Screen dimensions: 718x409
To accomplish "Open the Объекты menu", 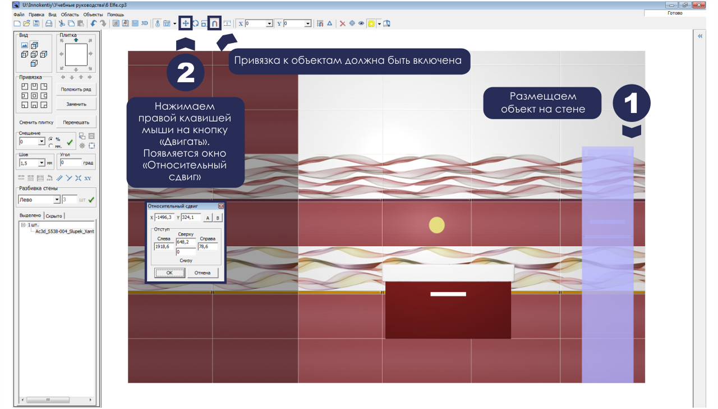I will tap(93, 14).
